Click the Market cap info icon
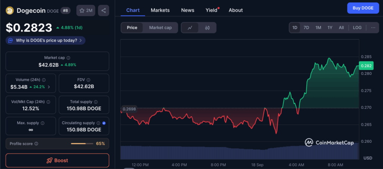Viewport: 383px width, 169px height. pos(68,58)
